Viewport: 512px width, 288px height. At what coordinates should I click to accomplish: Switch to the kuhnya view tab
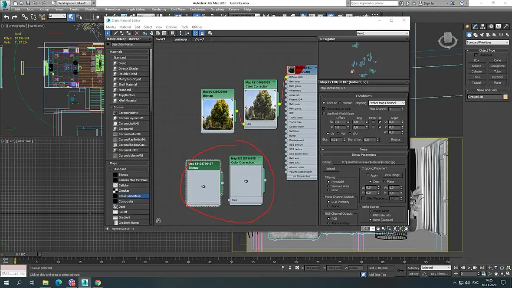click(x=180, y=39)
